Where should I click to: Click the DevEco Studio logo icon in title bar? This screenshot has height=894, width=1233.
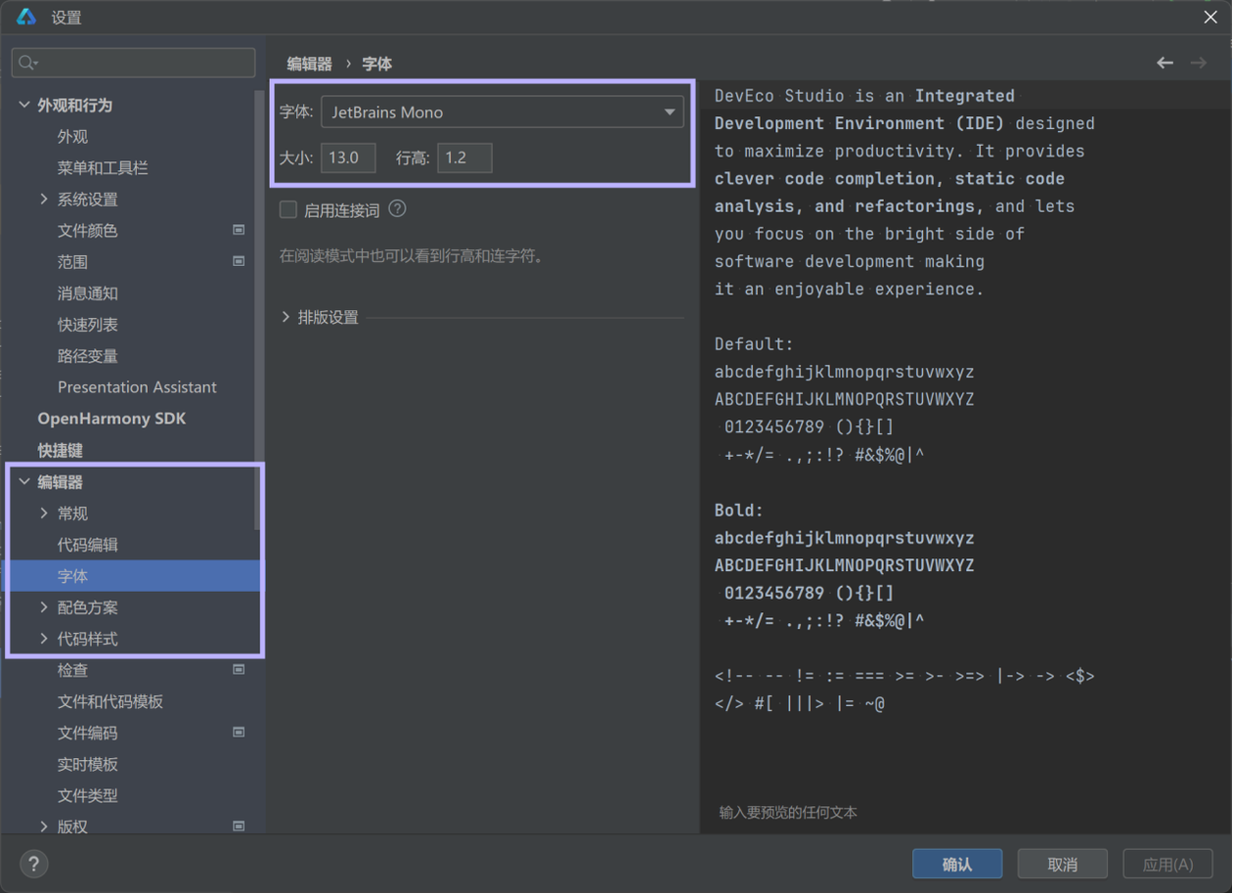point(27,17)
